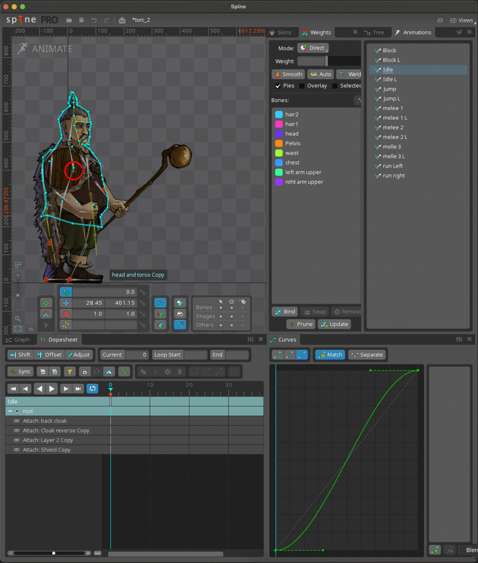The image size is (478, 563).
Task: Select the Rotate tool icon
Action: click(66, 292)
